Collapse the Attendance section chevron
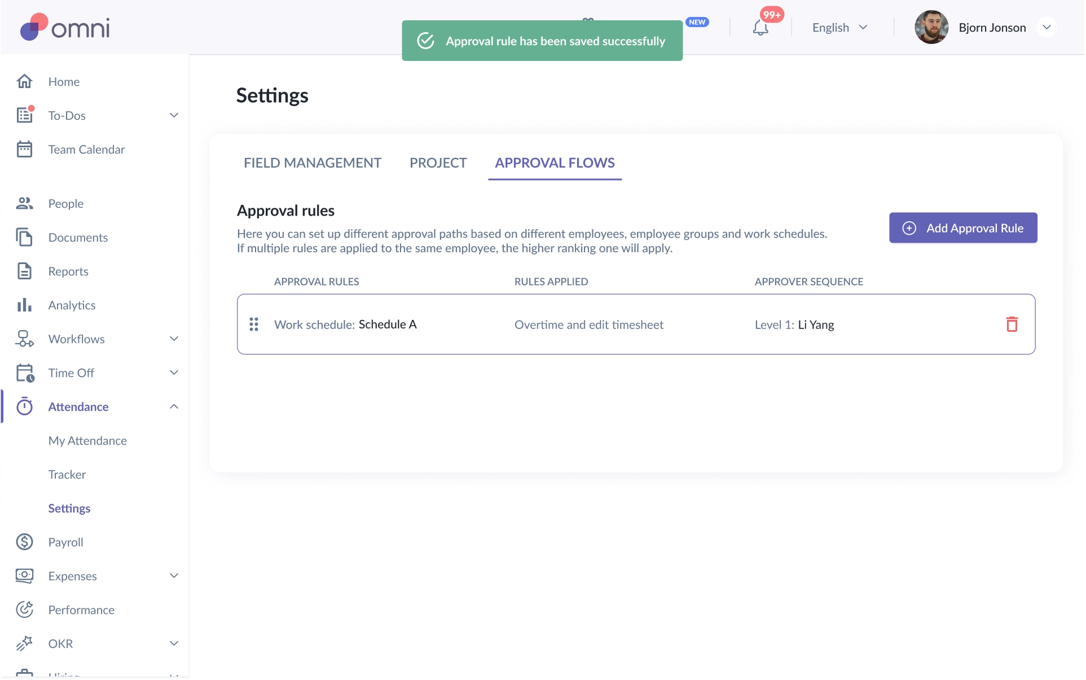The width and height of the screenshot is (1086, 680). point(174,406)
